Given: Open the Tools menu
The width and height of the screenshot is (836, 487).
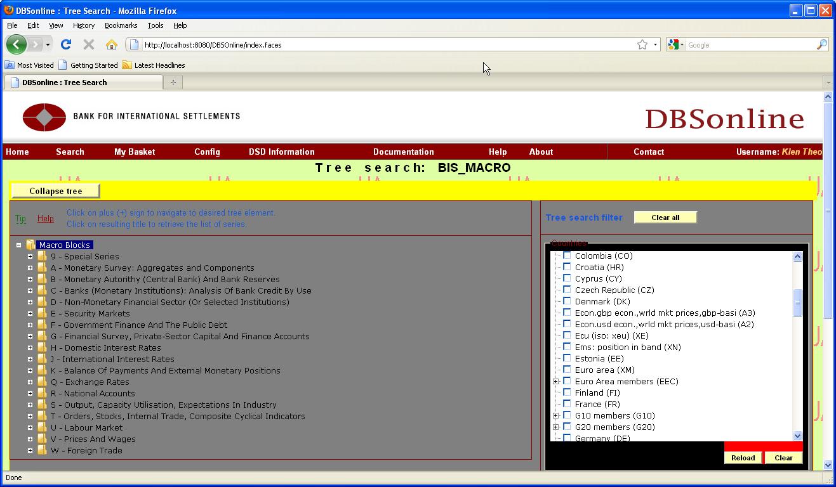Looking at the screenshot, I should point(156,25).
